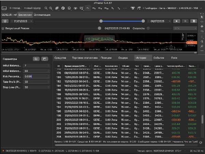The width and height of the screenshot is (205, 154).
Task: Click the magnifier search icon in toolbar
Action: point(46,8)
